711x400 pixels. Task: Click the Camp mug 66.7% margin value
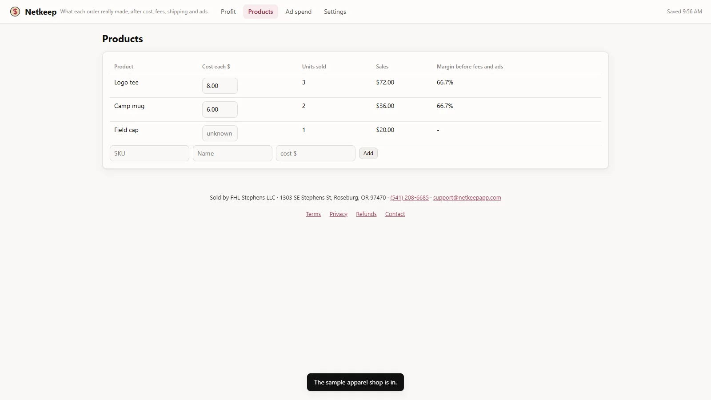tap(445, 106)
